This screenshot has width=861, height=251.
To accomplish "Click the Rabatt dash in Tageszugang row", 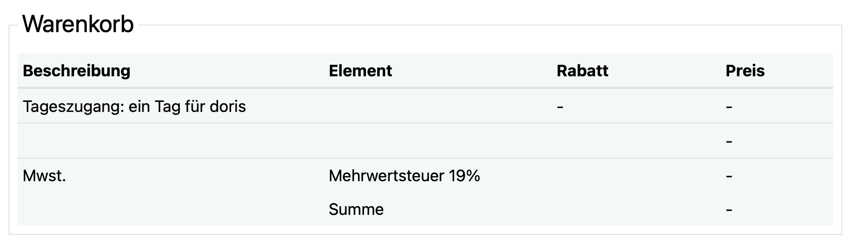I will (560, 107).
